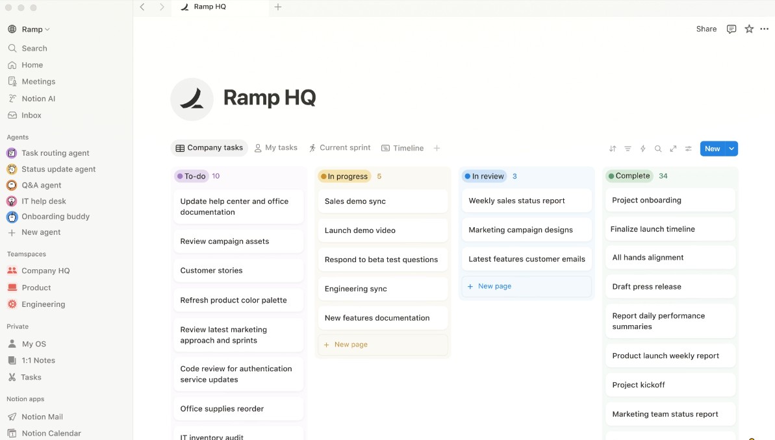Search within the database

pos(658,149)
